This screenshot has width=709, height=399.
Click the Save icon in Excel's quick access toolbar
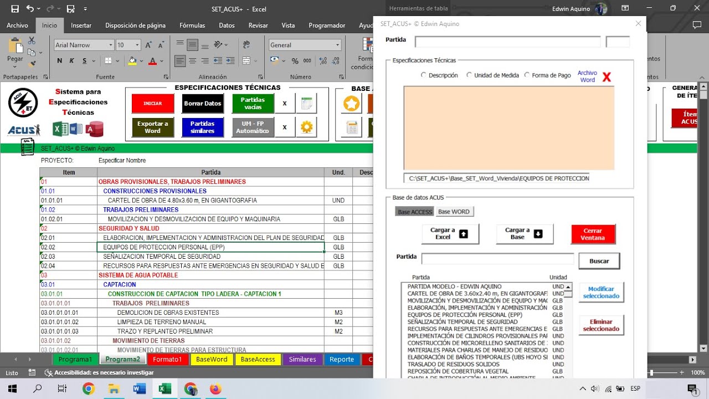[15, 9]
